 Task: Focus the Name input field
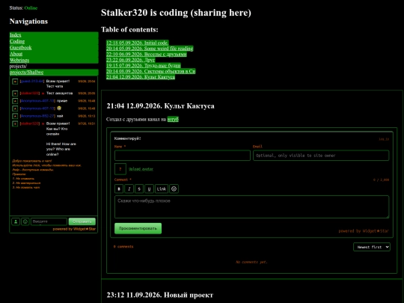tap(183, 156)
